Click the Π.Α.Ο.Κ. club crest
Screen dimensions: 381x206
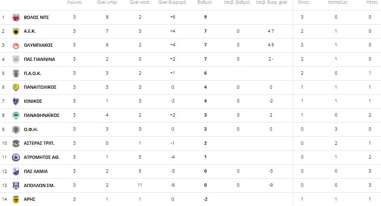pyautogui.click(x=16, y=73)
